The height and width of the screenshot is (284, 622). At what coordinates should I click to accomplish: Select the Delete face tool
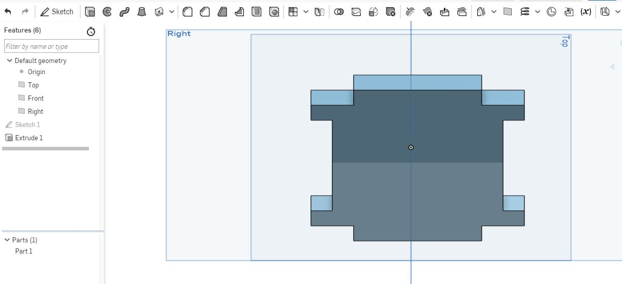(x=427, y=12)
